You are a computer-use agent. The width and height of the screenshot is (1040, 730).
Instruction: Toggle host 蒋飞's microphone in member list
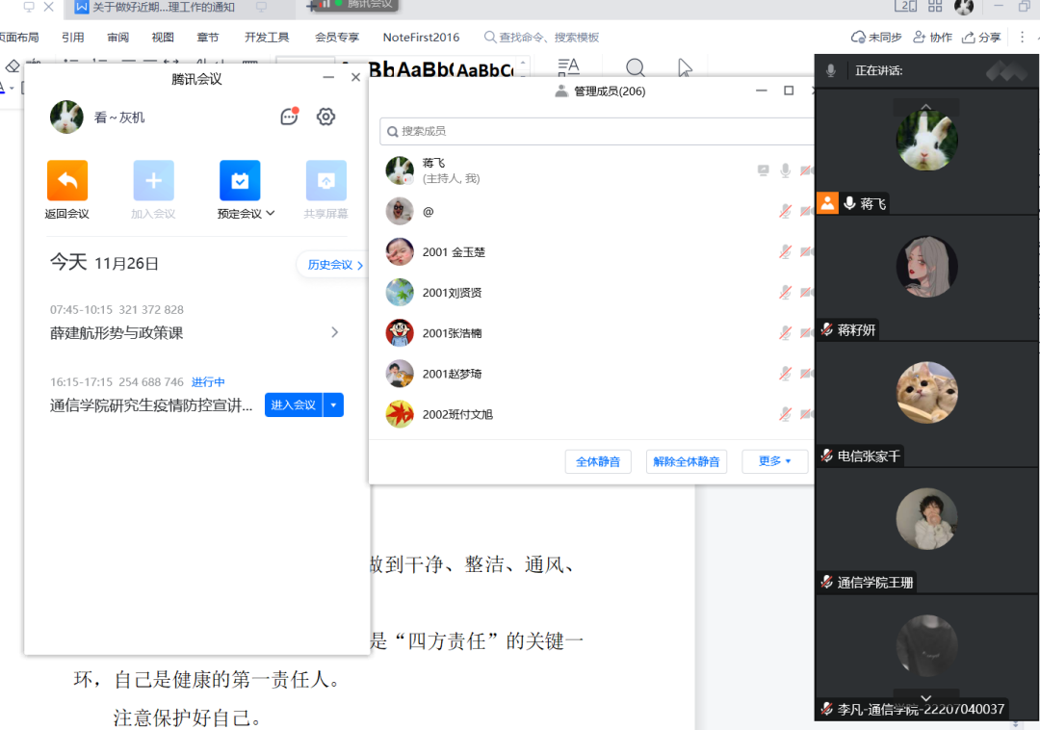786,170
